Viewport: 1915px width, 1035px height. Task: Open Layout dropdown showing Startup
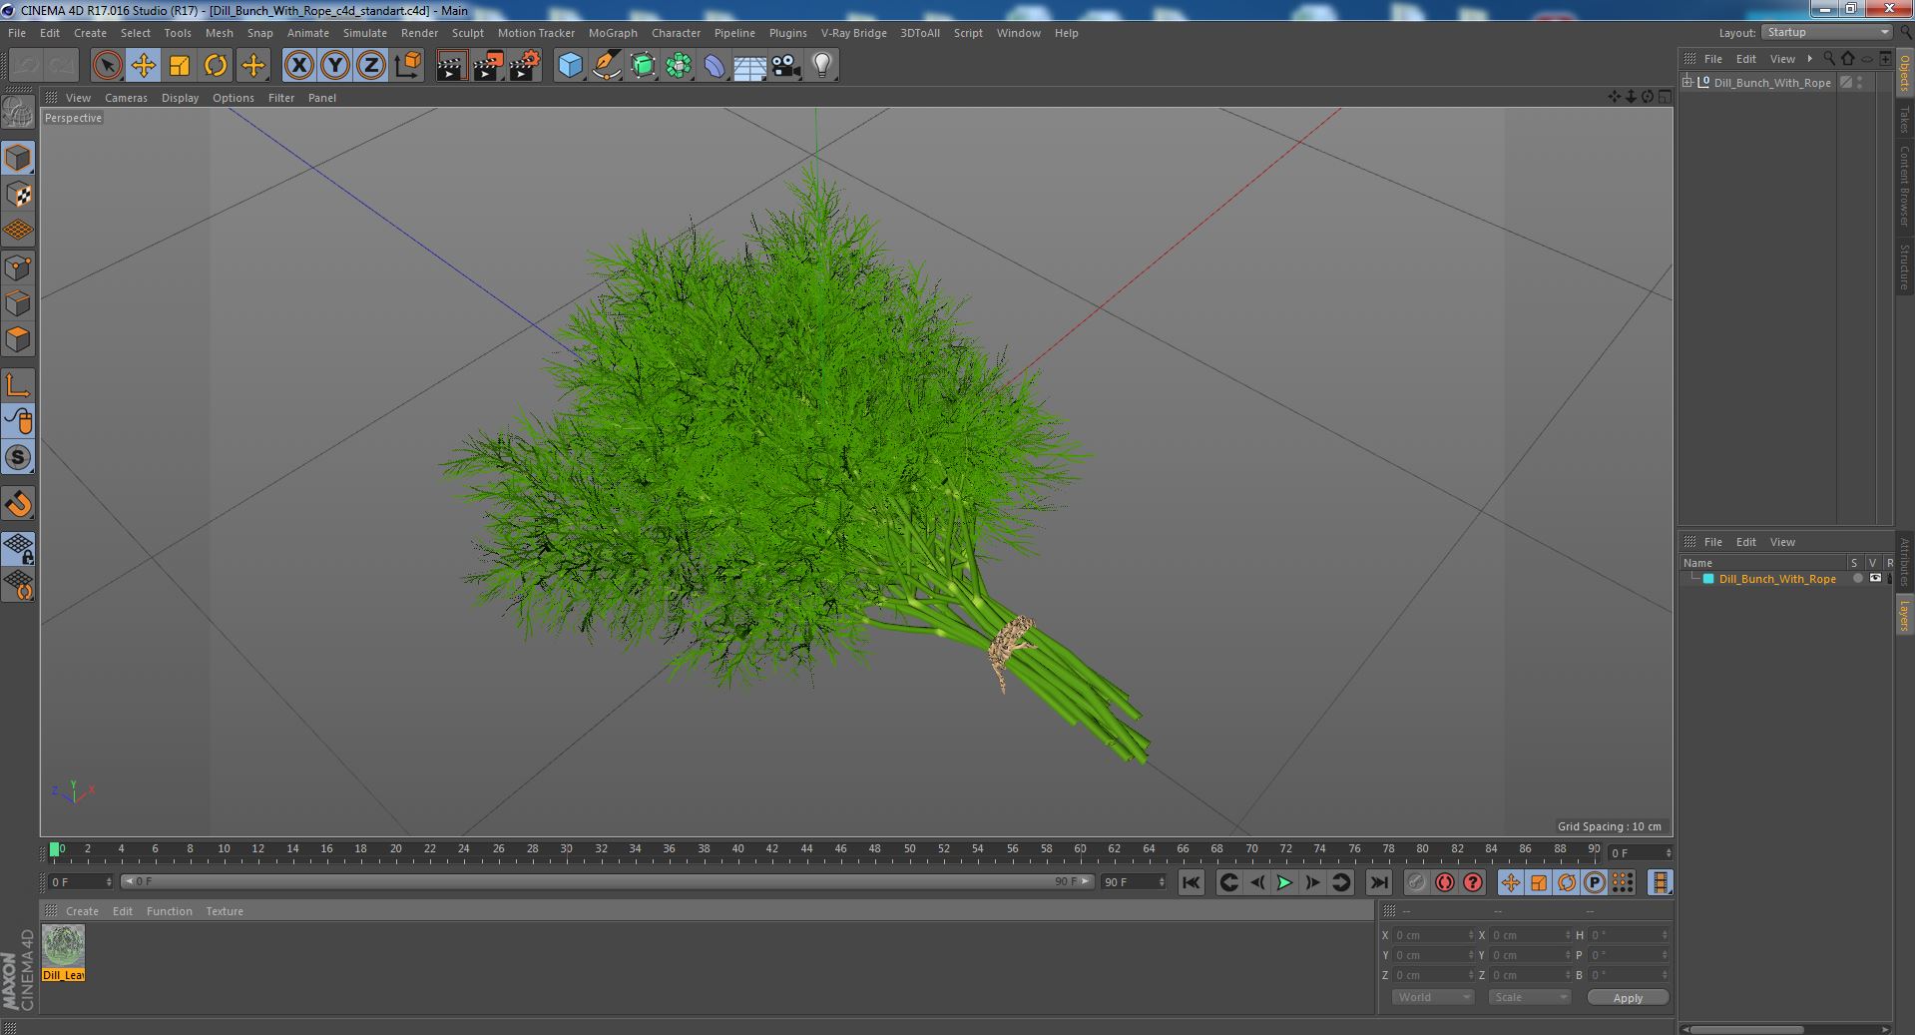(x=1825, y=32)
